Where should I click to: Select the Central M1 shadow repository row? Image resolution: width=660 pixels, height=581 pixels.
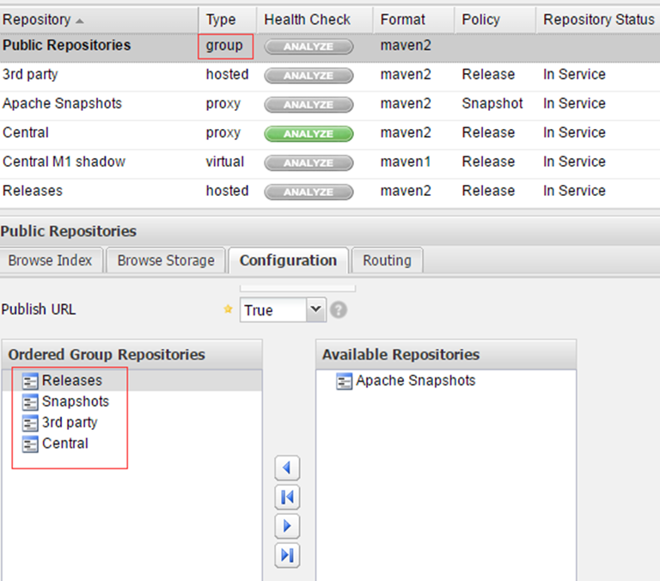click(x=330, y=162)
